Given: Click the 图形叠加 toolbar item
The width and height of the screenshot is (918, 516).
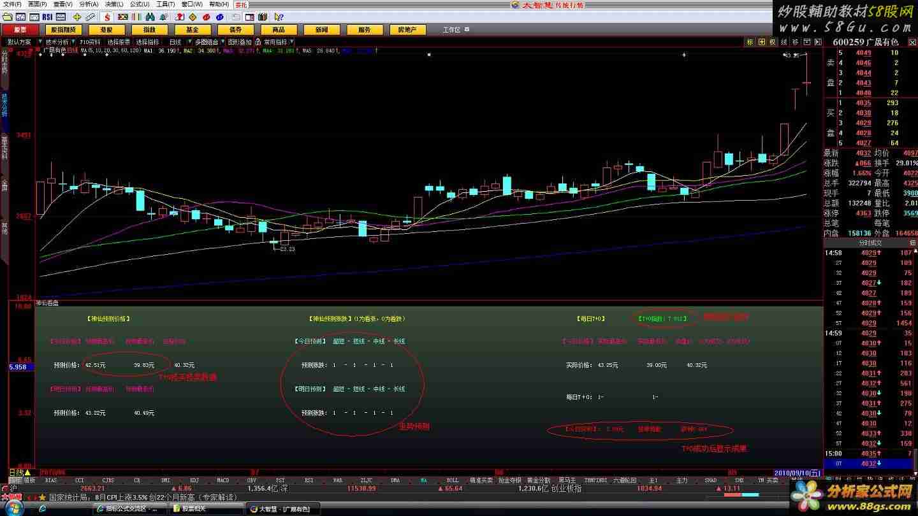Looking at the screenshot, I should coord(240,42).
